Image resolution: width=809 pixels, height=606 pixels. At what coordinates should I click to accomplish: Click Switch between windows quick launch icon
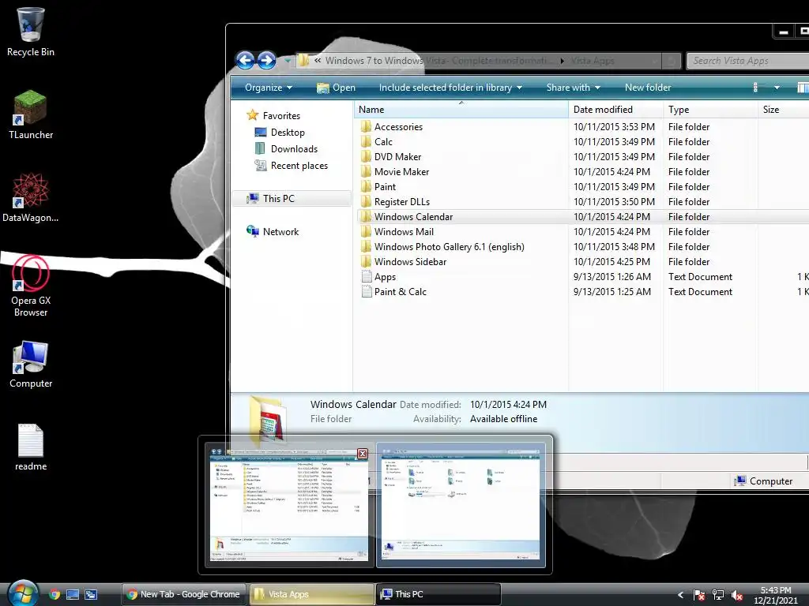[92, 594]
